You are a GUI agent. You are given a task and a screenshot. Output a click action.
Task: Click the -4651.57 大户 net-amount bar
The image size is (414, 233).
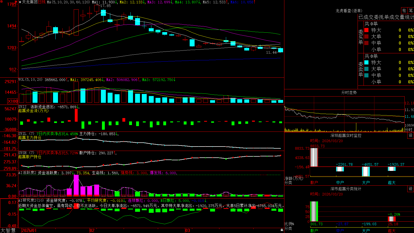click(366, 171)
